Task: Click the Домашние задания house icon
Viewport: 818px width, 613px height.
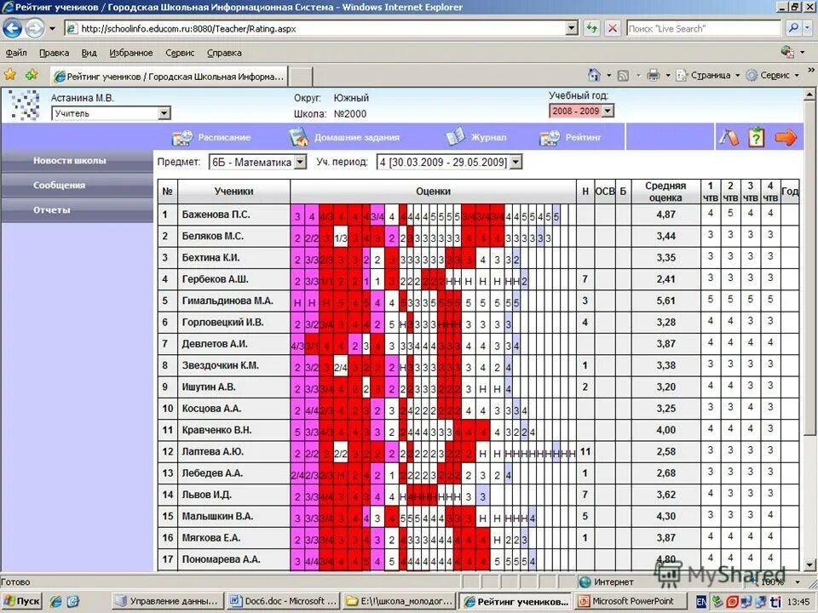Action: [x=298, y=138]
